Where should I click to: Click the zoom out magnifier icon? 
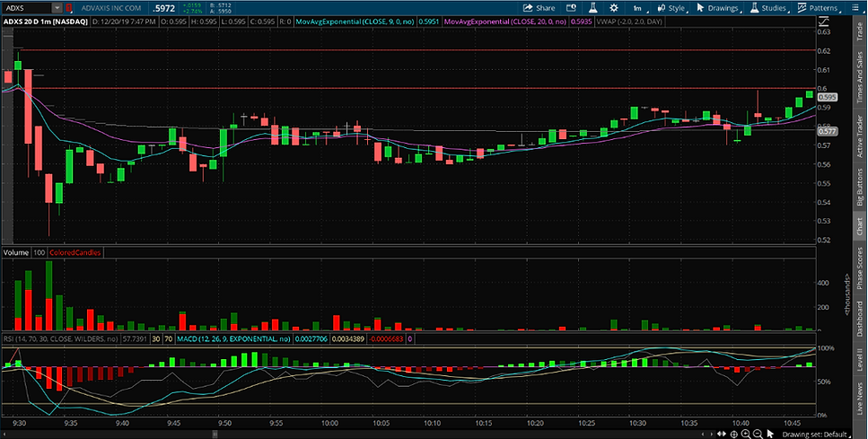[x=758, y=434]
